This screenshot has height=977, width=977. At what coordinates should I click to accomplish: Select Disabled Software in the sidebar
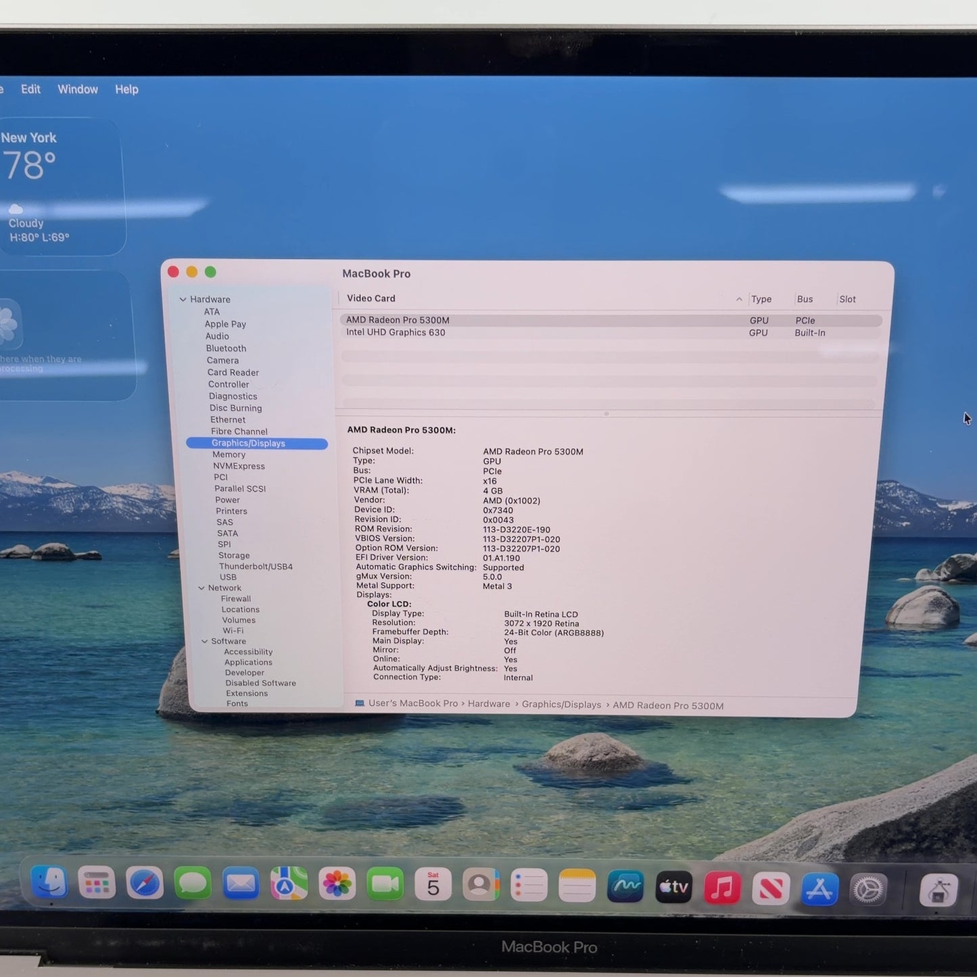(260, 684)
